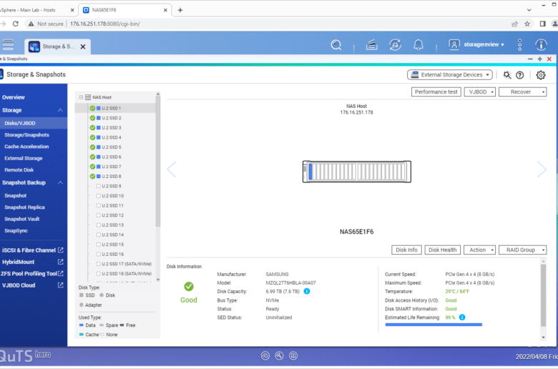The height and width of the screenshot is (369, 558).
Task: Open iSCSI & Fibre Channel external link icon
Action: [x=61, y=250]
